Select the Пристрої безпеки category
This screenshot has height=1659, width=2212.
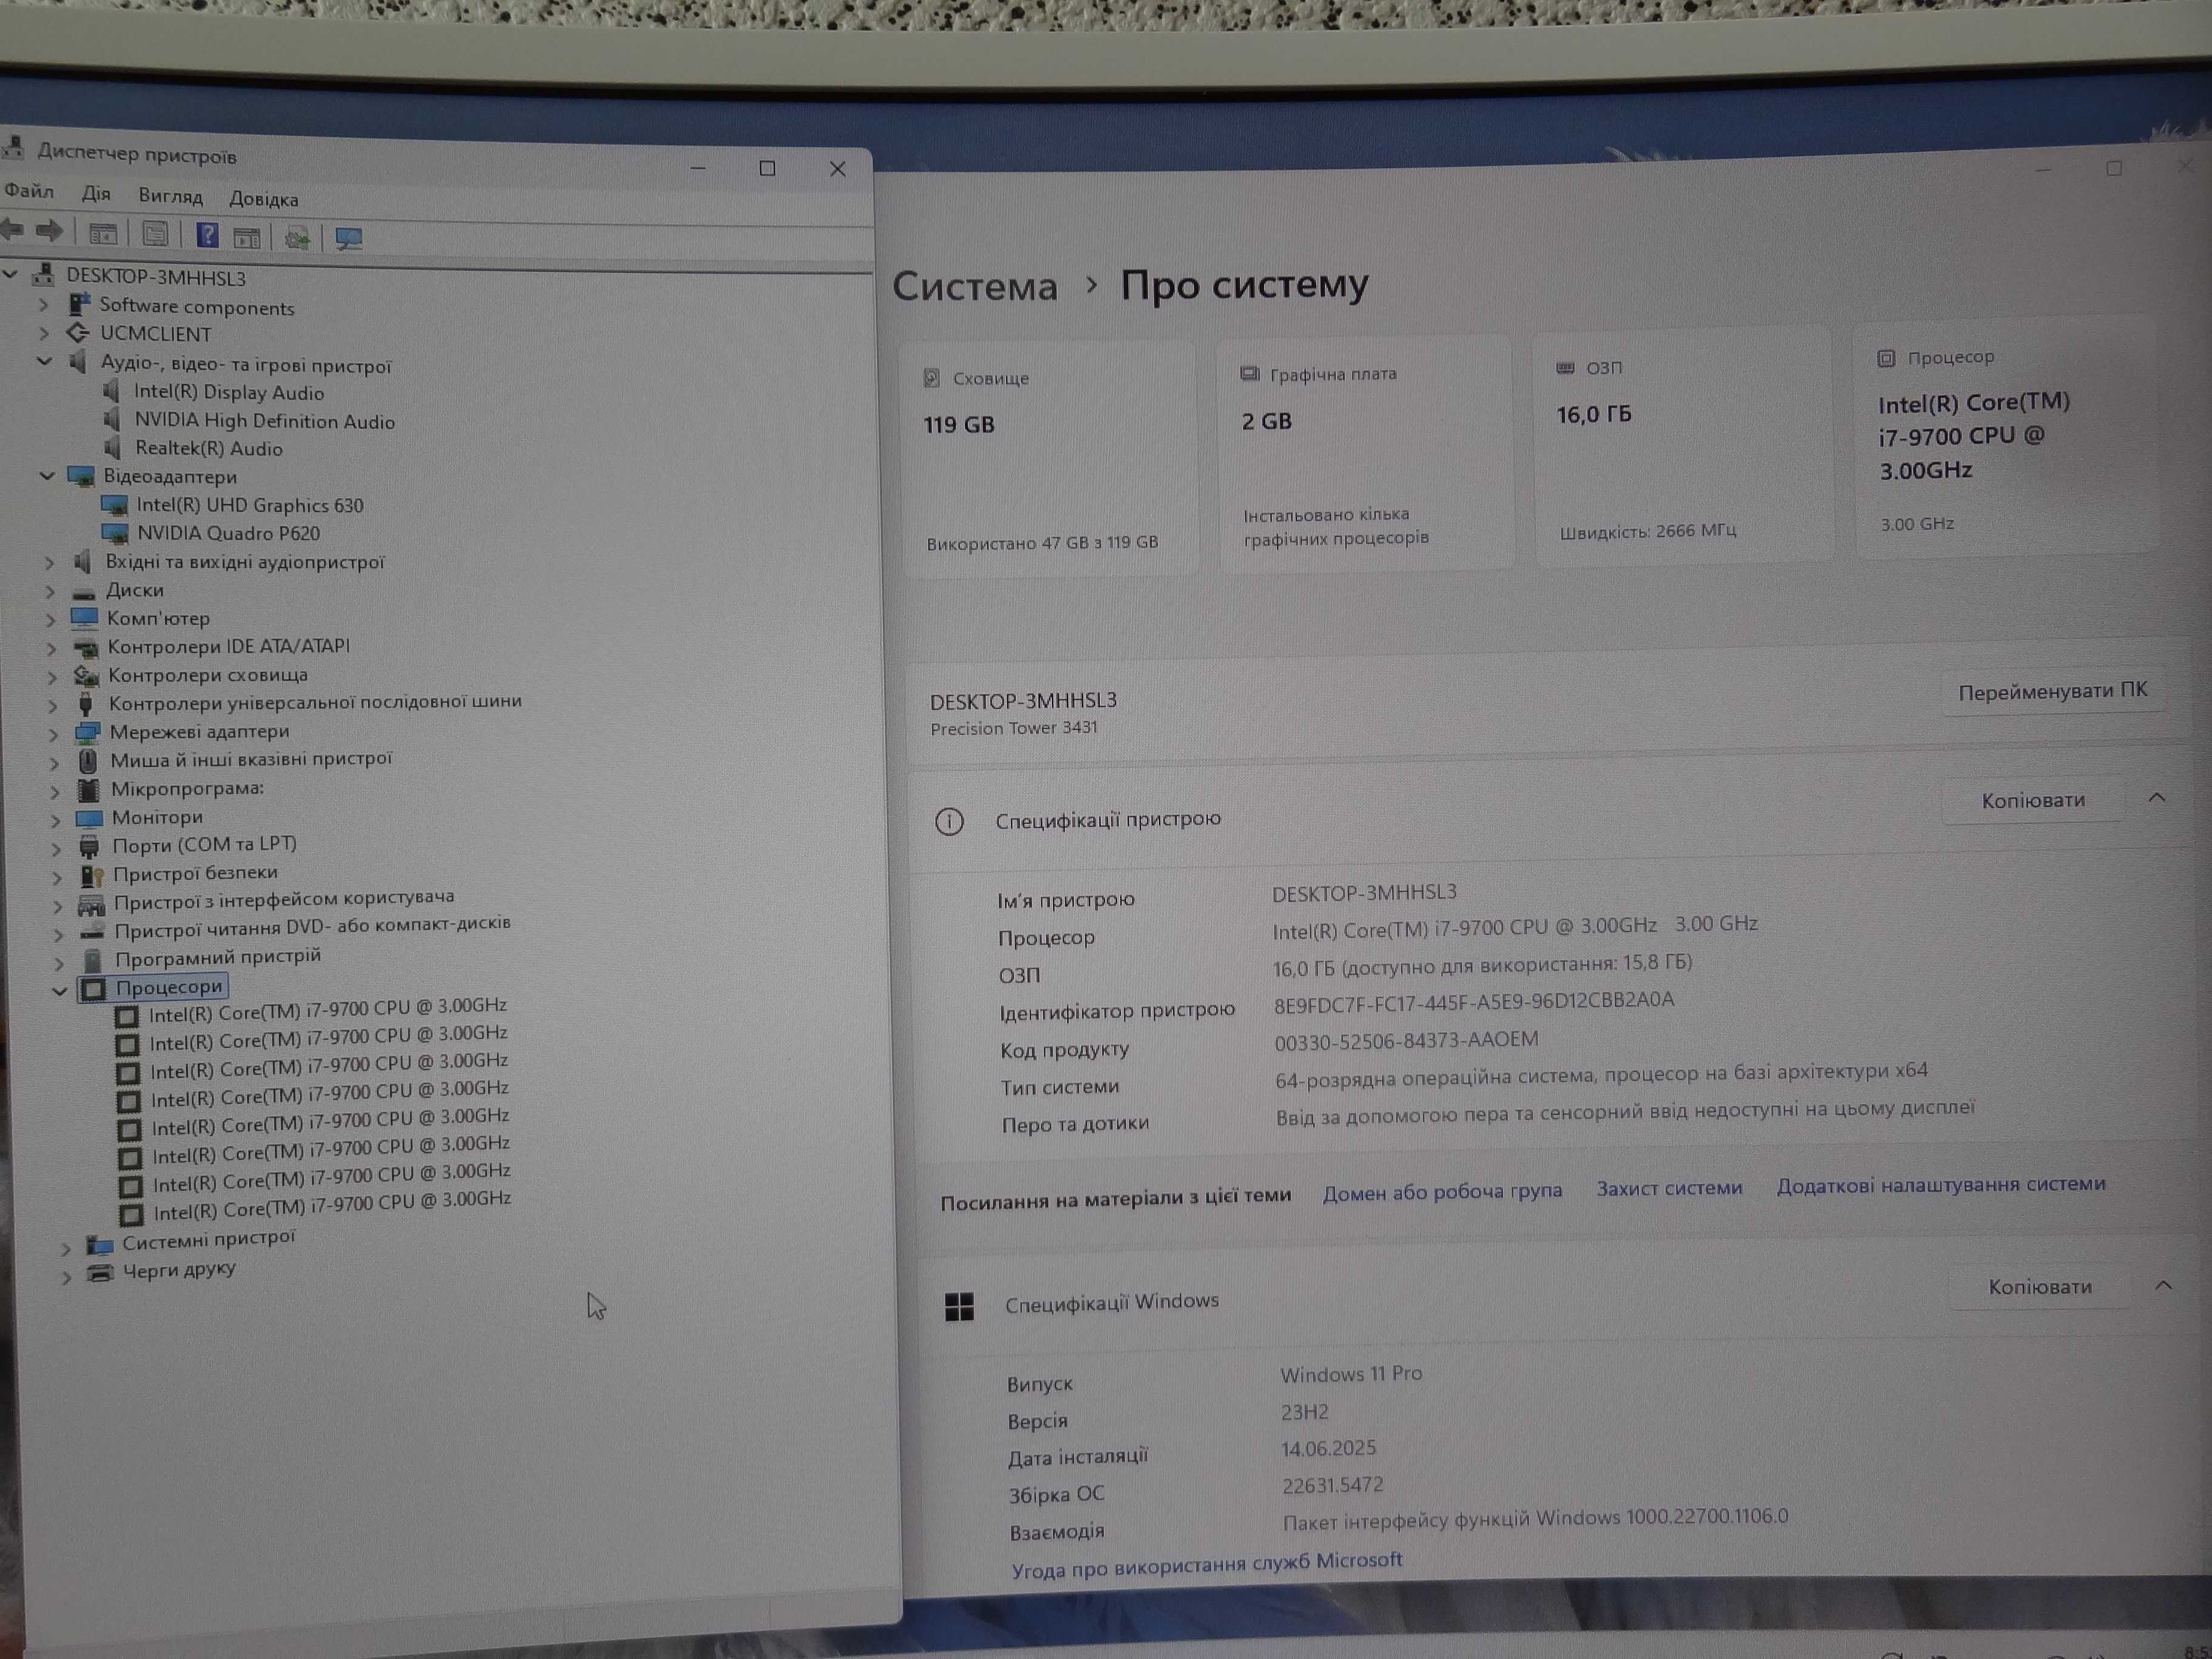(x=195, y=873)
